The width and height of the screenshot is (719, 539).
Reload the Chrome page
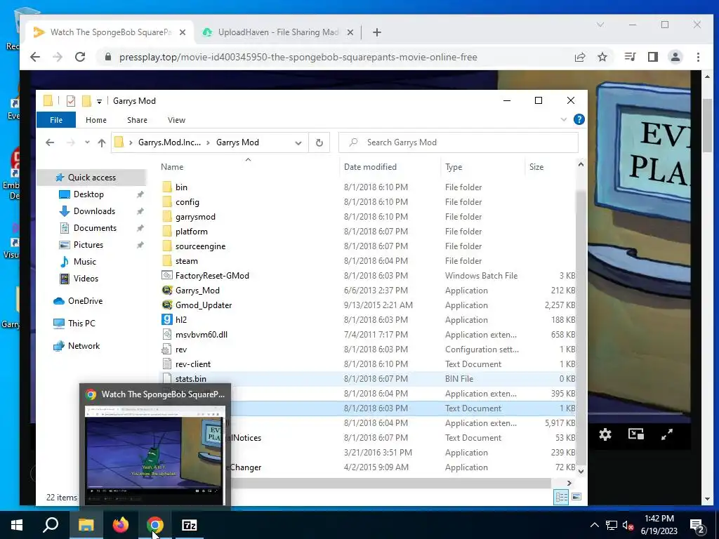[x=80, y=57]
